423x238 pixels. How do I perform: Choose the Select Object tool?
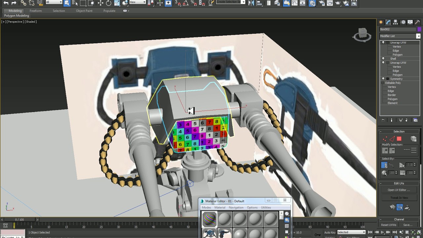pyautogui.click(x=67, y=3)
